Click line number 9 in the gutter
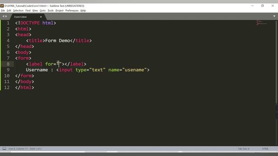Screen dimensions: 278x156 pyautogui.click(x=8, y=70)
